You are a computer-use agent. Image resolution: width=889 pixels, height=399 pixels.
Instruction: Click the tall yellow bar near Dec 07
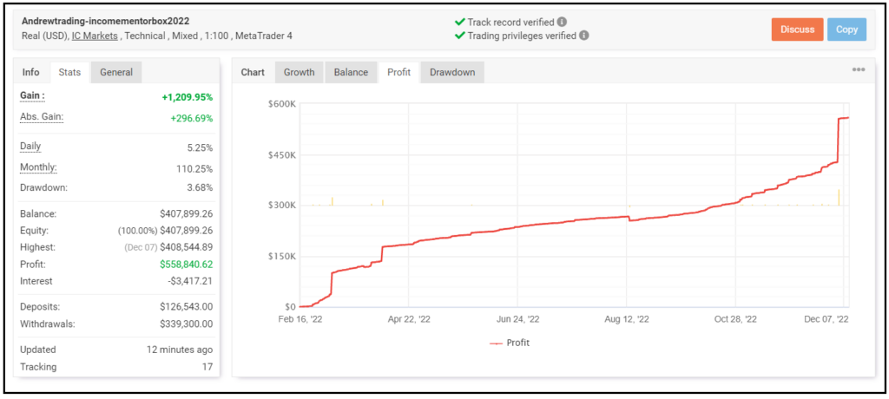click(x=839, y=198)
